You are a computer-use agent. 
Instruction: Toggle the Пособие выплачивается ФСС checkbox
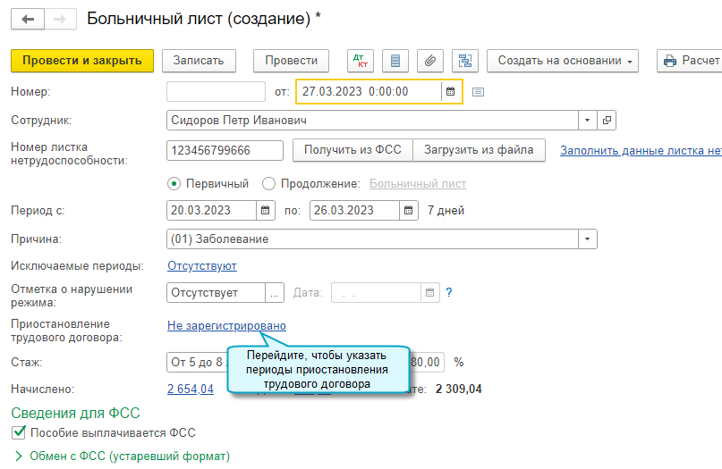click(x=19, y=433)
